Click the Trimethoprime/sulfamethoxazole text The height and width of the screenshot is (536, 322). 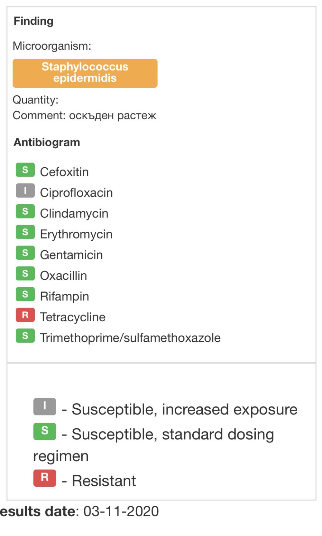click(x=130, y=338)
